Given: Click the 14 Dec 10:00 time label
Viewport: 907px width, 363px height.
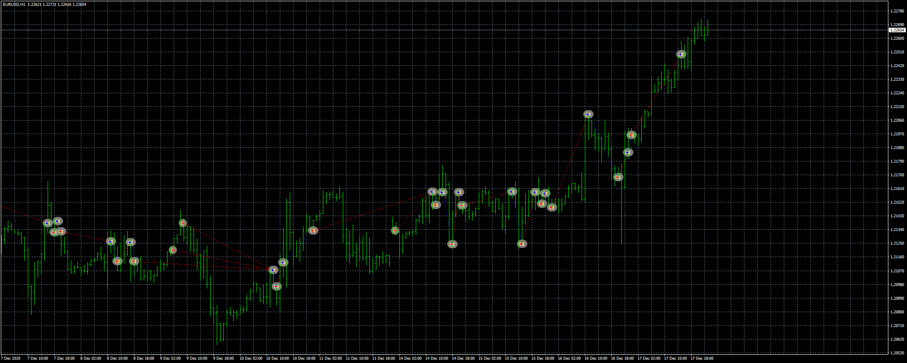Looking at the screenshot, I should point(437,358).
